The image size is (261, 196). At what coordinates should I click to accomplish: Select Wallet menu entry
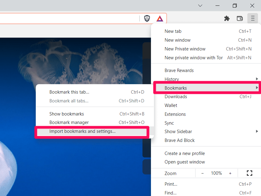click(206, 105)
